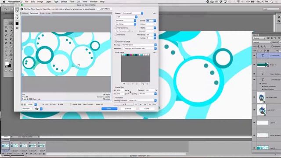
Task: Uncheck Convert to sRGB checkbox
Action: coord(116,42)
